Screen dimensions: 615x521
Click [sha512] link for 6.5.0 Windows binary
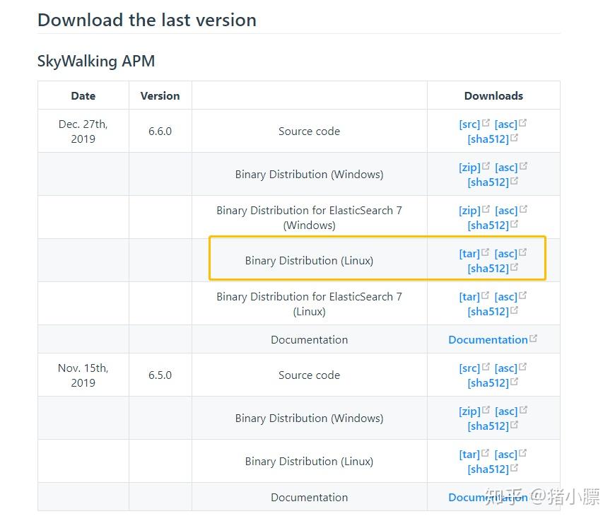(x=488, y=426)
